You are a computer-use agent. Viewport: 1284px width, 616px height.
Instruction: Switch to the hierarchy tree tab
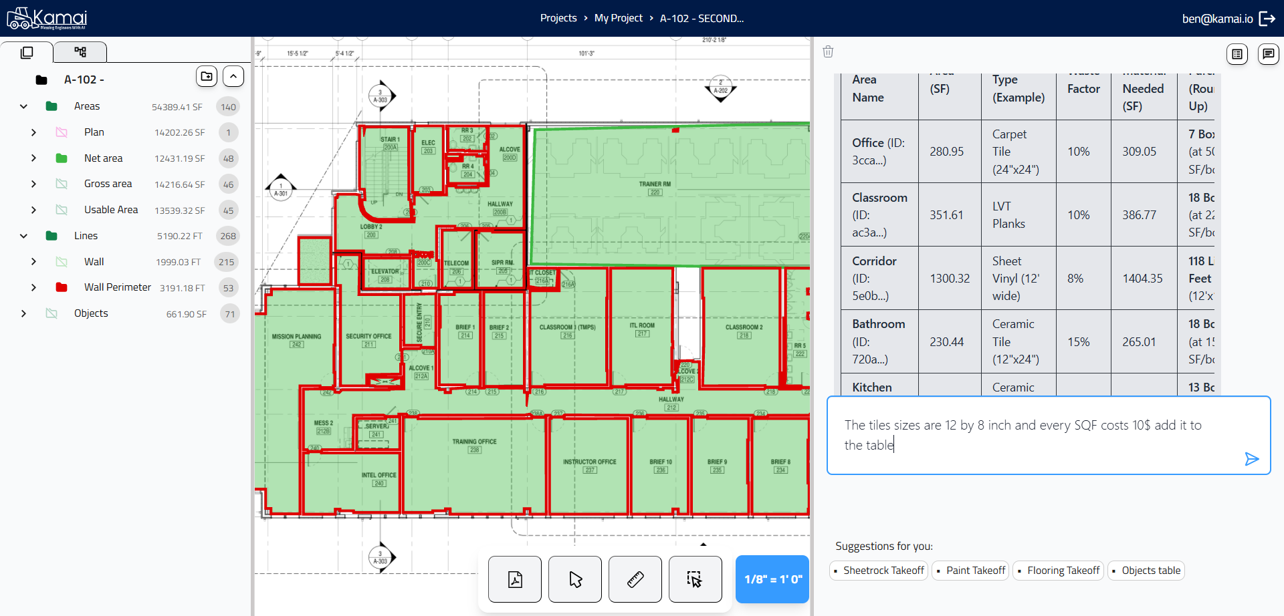click(80, 52)
